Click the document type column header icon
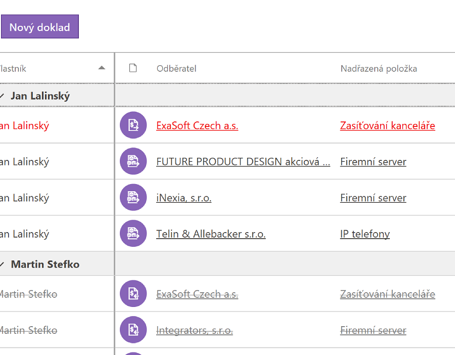Screen dimensions: 455x355 click(133, 68)
